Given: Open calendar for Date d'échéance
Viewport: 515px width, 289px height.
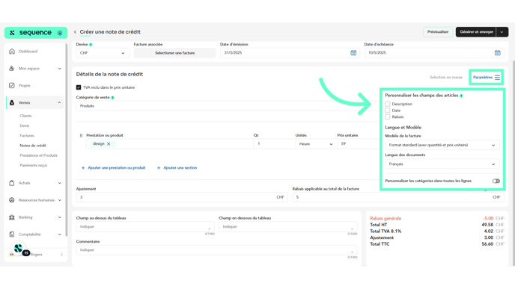Looking at the screenshot, I should [x=497, y=53].
